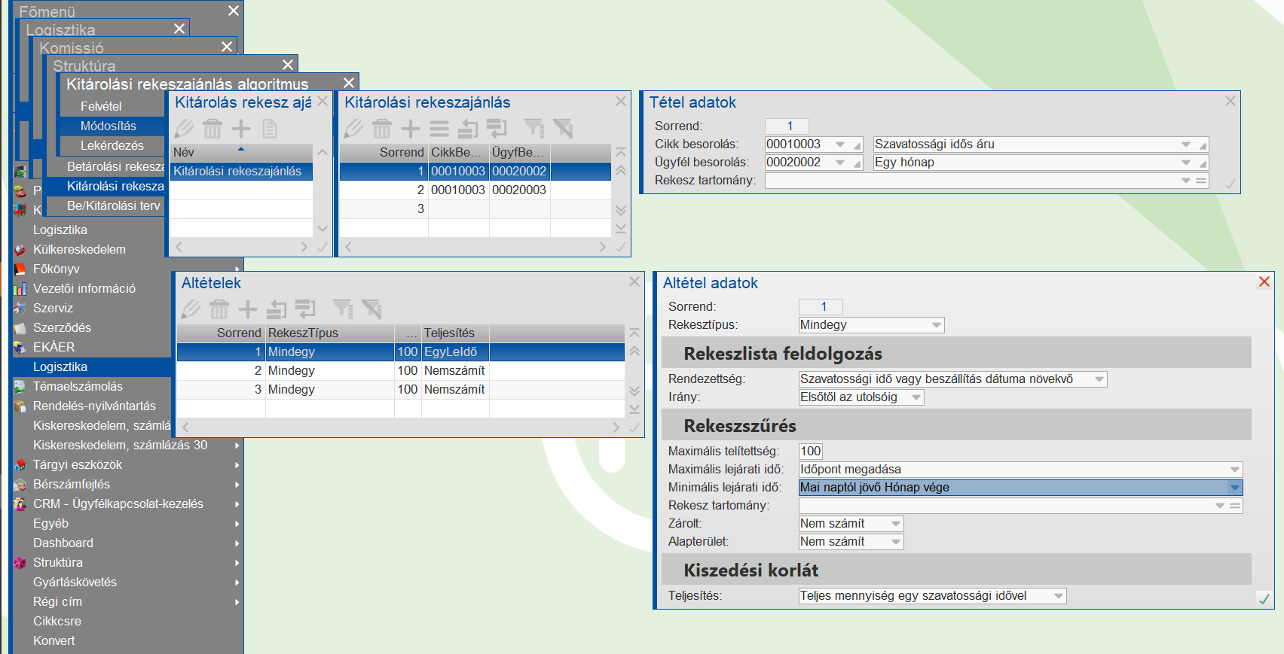The height and width of the screenshot is (654, 1284).
Task: Open the Alapterület dropdown
Action: tap(896, 542)
